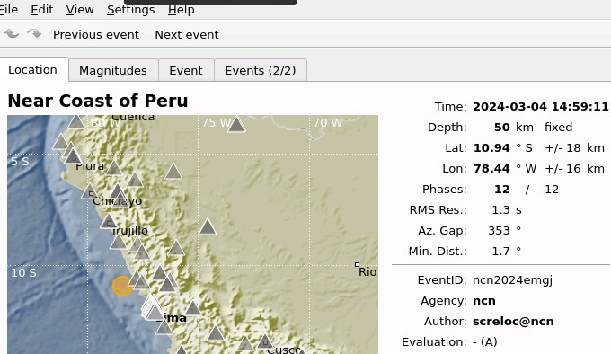Viewport: 611px width, 354px height.
Task: Click the station triangle near Cusco
Action: click(x=264, y=341)
